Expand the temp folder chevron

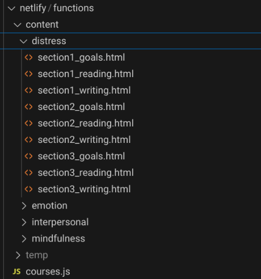[18, 255]
